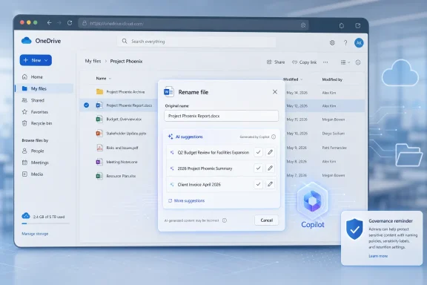427x285 pixels.
Task: Open Favorites in sidebar
Action: click(35, 112)
